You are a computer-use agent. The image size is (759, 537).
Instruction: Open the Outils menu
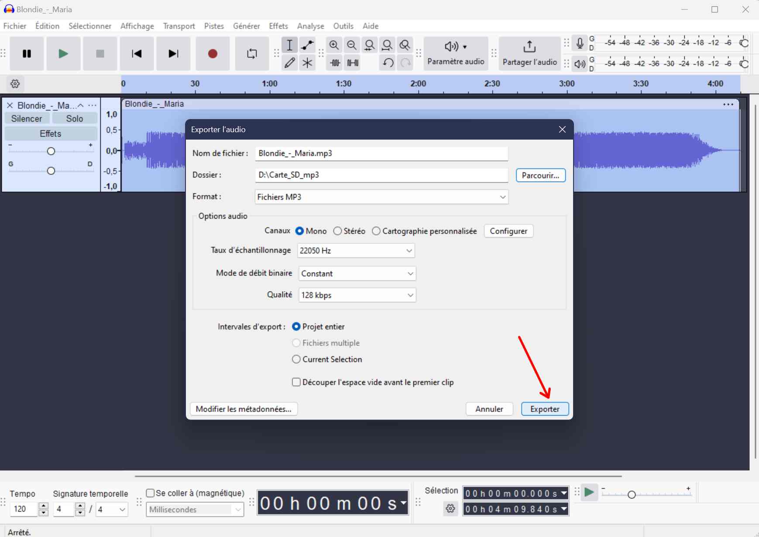(343, 26)
